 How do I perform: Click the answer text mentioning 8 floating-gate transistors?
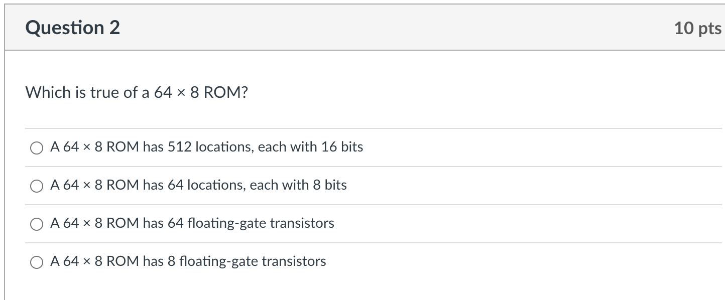pos(187,261)
